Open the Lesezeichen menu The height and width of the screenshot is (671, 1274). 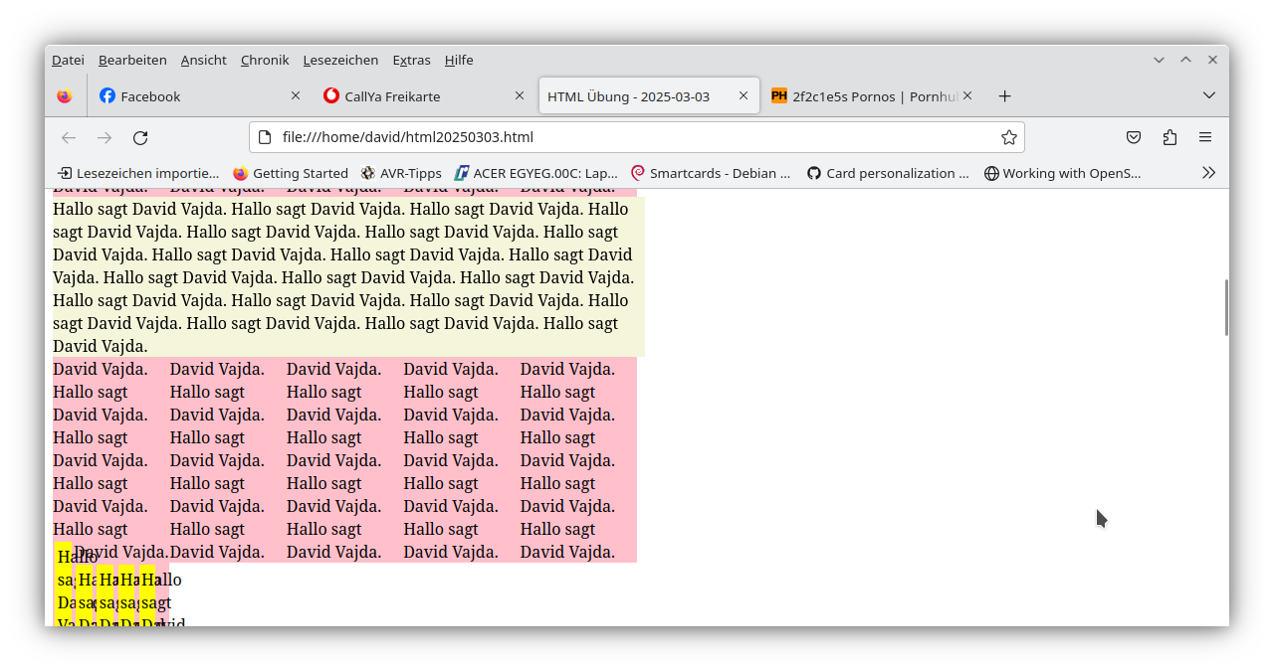coord(340,61)
